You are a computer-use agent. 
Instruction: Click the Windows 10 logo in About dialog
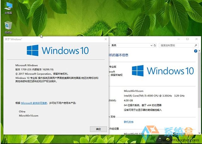58,50
